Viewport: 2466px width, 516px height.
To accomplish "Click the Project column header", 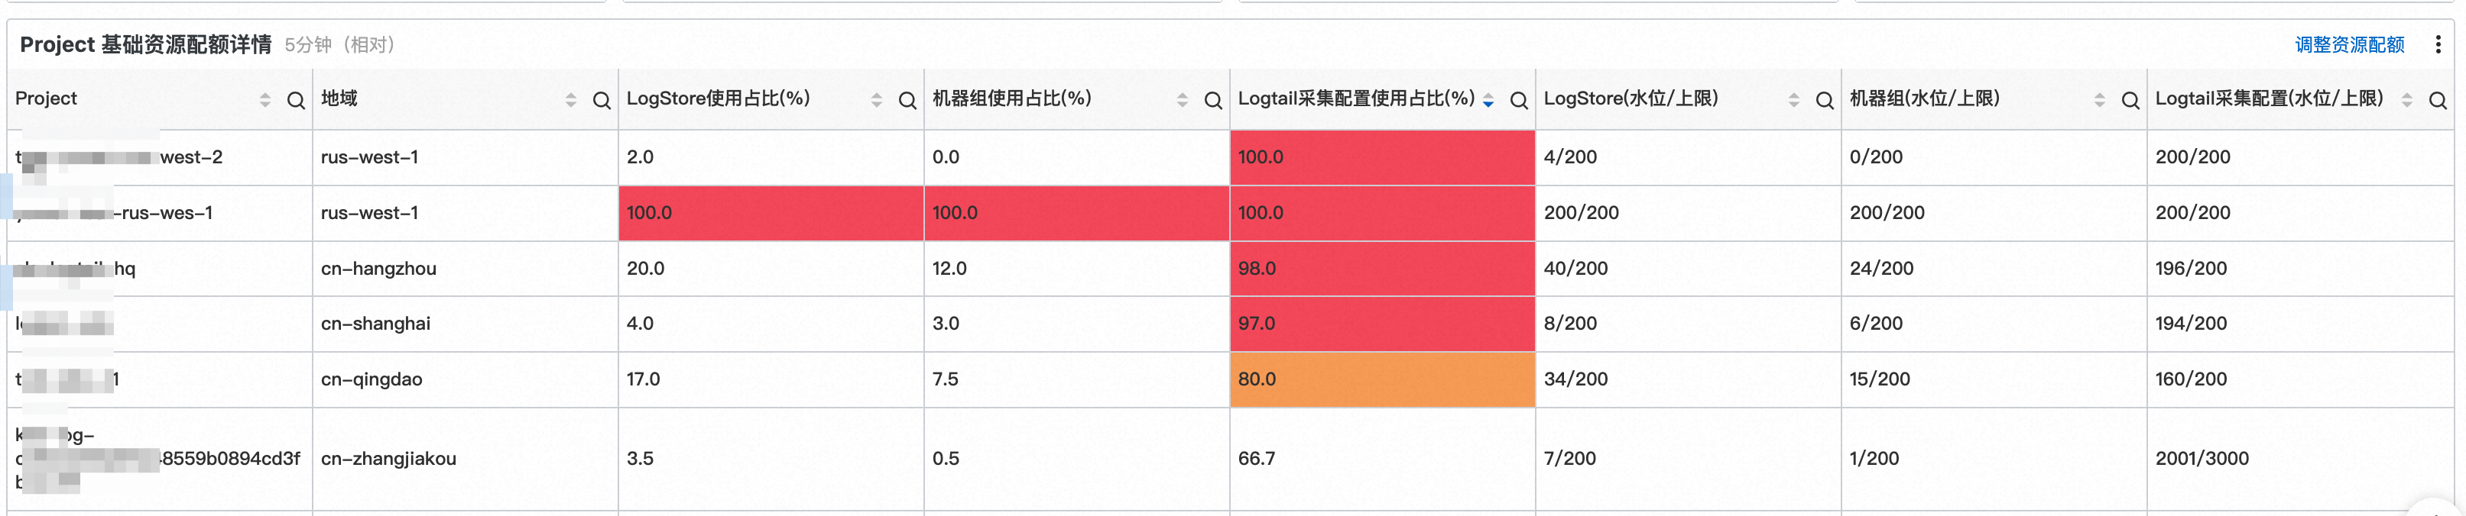I will [46, 98].
